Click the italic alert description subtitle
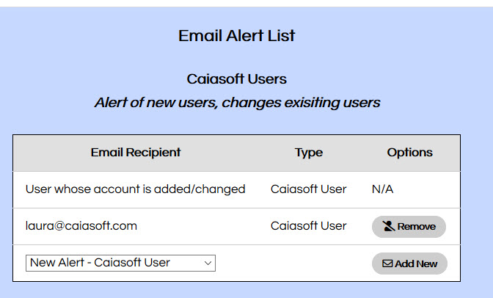The height and width of the screenshot is (298, 493). tap(236, 103)
